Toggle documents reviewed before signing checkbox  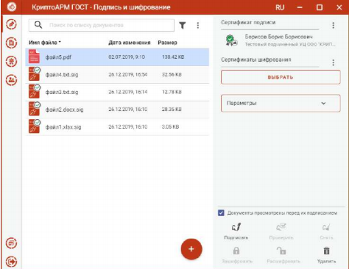pyautogui.click(x=221, y=212)
